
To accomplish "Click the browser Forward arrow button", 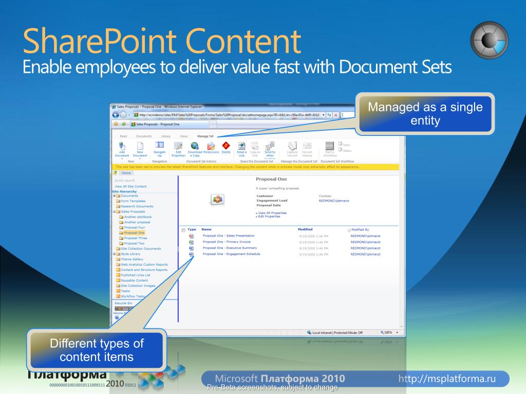I will (x=123, y=115).
